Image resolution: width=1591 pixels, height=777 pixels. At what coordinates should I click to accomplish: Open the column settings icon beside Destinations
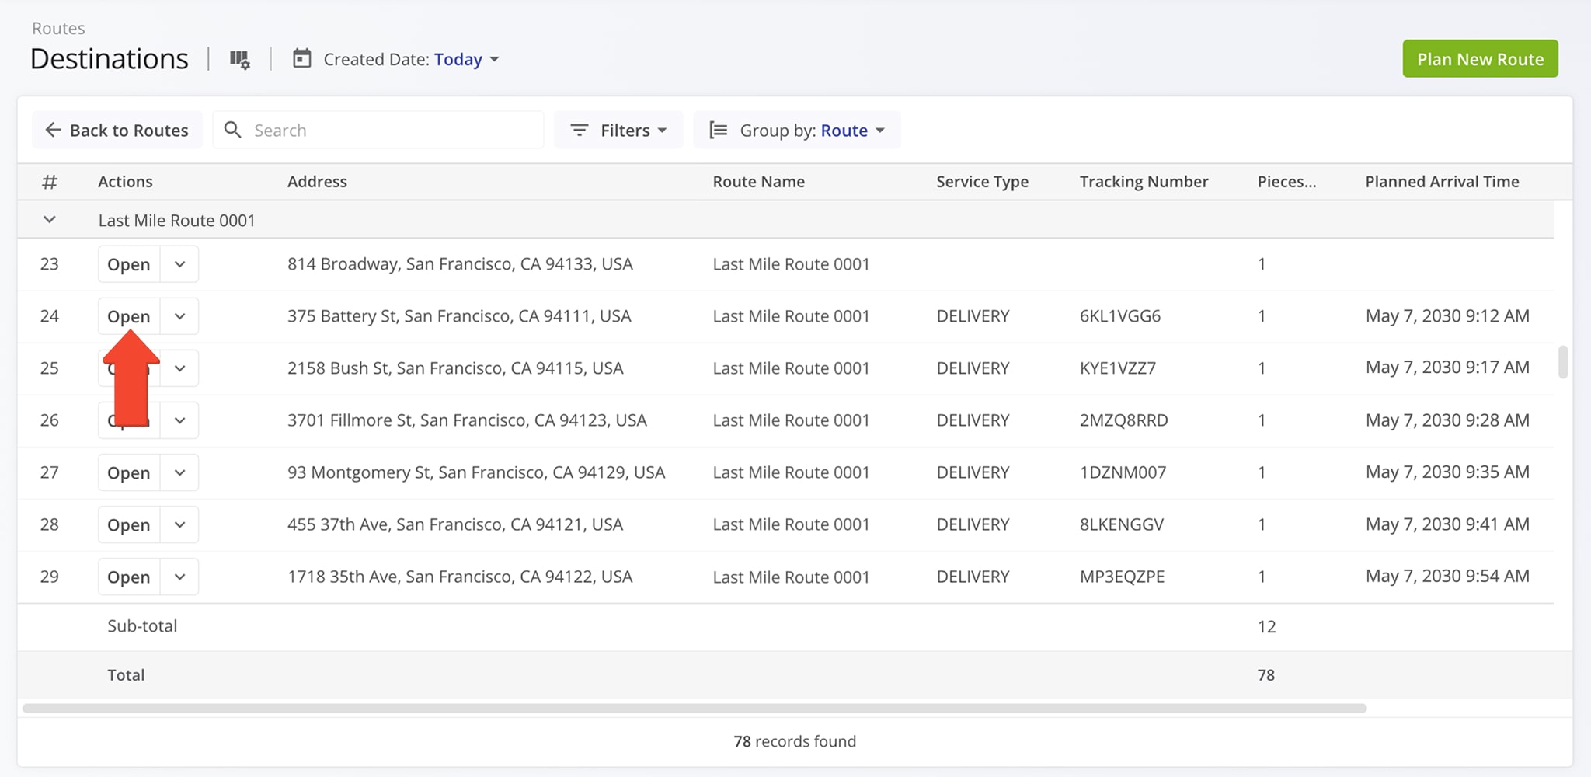[239, 59]
